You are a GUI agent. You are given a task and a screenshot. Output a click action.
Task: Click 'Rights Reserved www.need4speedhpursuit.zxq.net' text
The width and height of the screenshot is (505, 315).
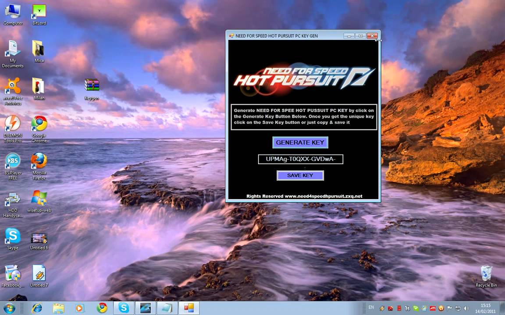coord(304,196)
